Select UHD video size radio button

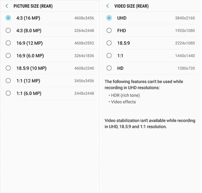109,18
